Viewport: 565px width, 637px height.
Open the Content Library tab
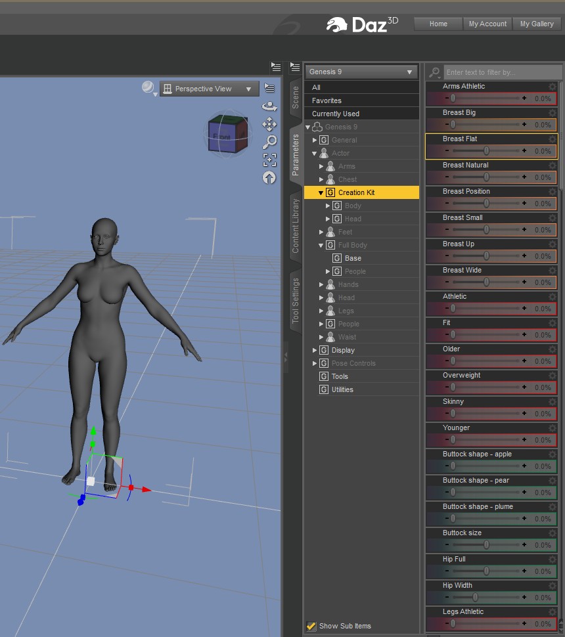(x=296, y=225)
